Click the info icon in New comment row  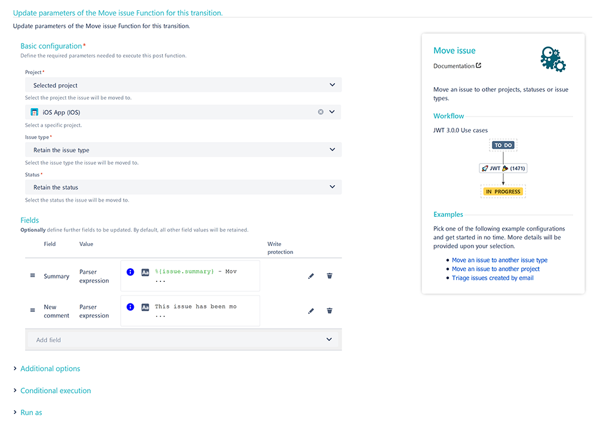(130, 306)
